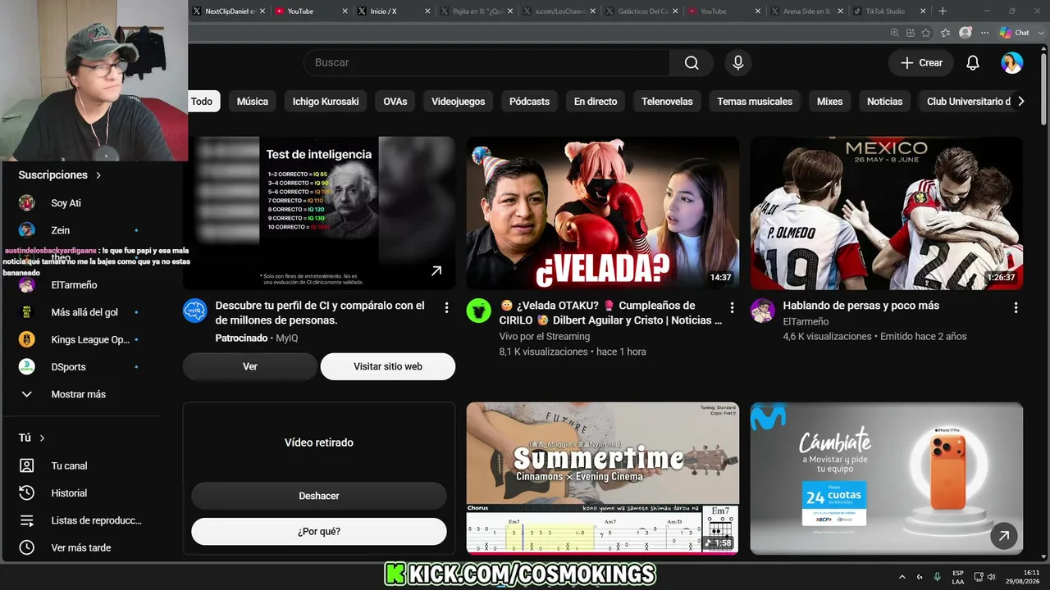Image resolution: width=1050 pixels, height=590 pixels.
Task: Open the Mexico football video thumbnail
Action: click(x=887, y=213)
